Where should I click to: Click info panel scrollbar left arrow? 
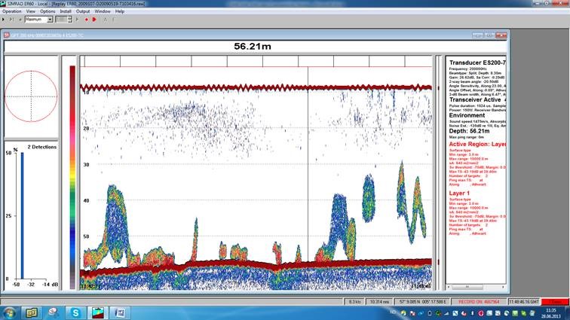[449, 287]
